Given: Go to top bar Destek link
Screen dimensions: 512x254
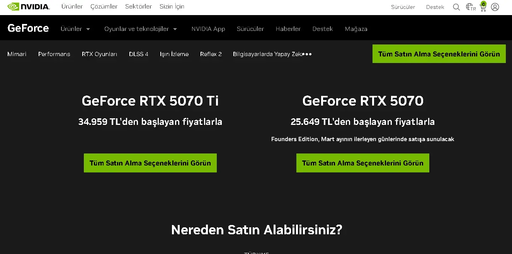Looking at the screenshot, I should coord(435,7).
